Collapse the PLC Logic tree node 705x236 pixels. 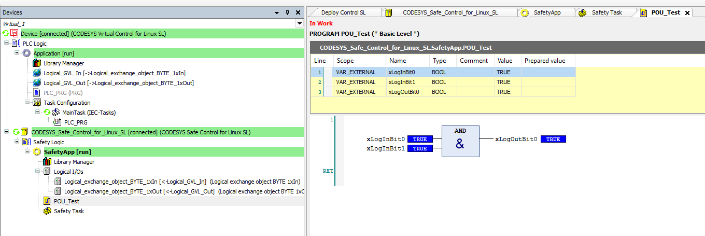pos(6,44)
